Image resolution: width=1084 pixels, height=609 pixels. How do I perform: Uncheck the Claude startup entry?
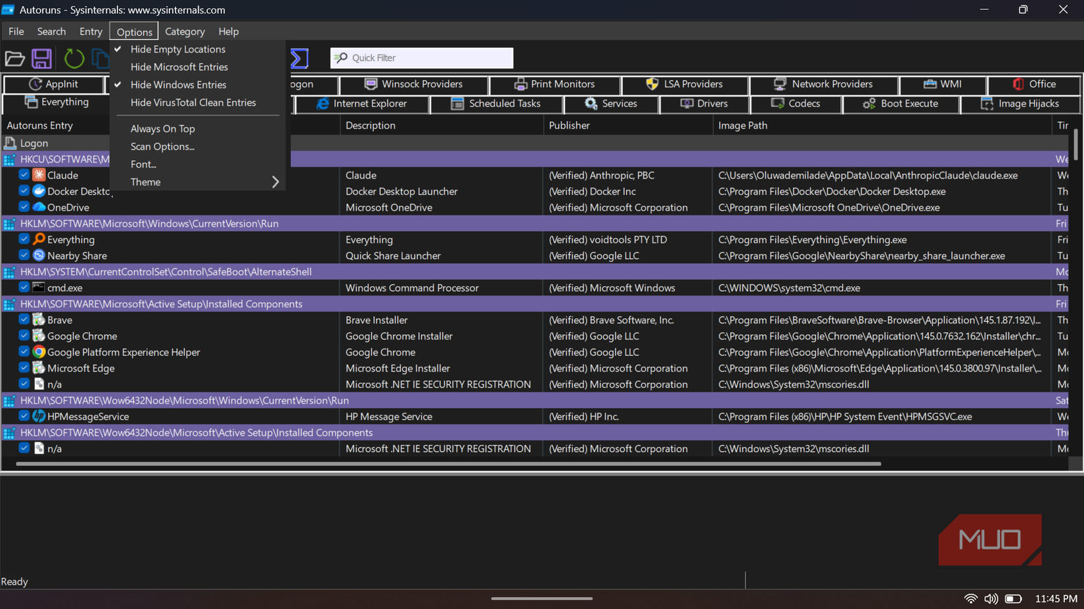[24, 175]
